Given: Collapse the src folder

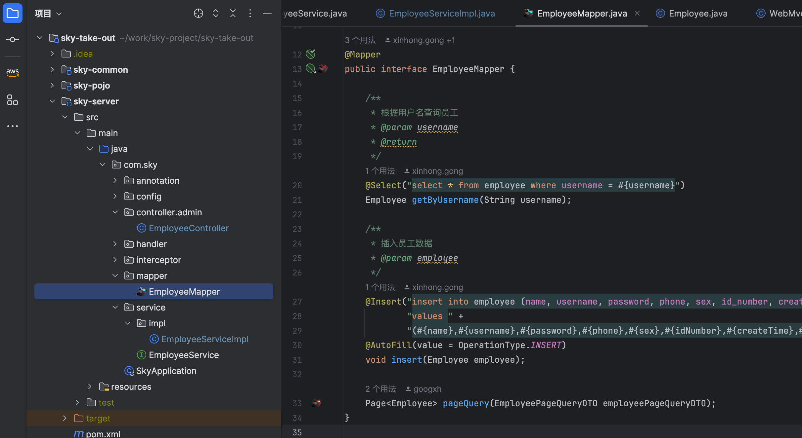Looking at the screenshot, I should click(x=65, y=117).
